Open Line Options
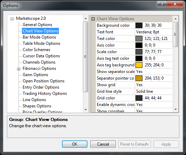This screenshot has height=155, width=186. click(x=34, y=100)
